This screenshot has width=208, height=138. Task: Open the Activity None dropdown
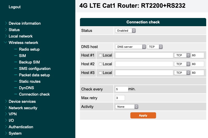tap(127, 107)
